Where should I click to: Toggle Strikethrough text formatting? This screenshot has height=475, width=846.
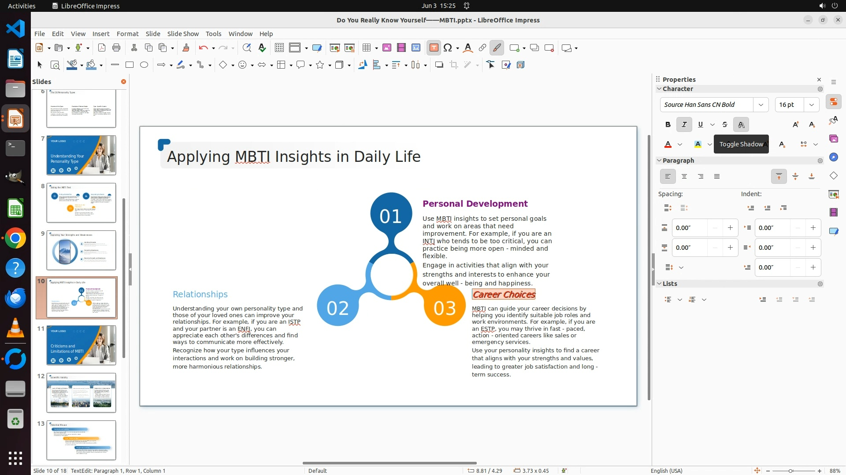pyautogui.click(x=725, y=124)
